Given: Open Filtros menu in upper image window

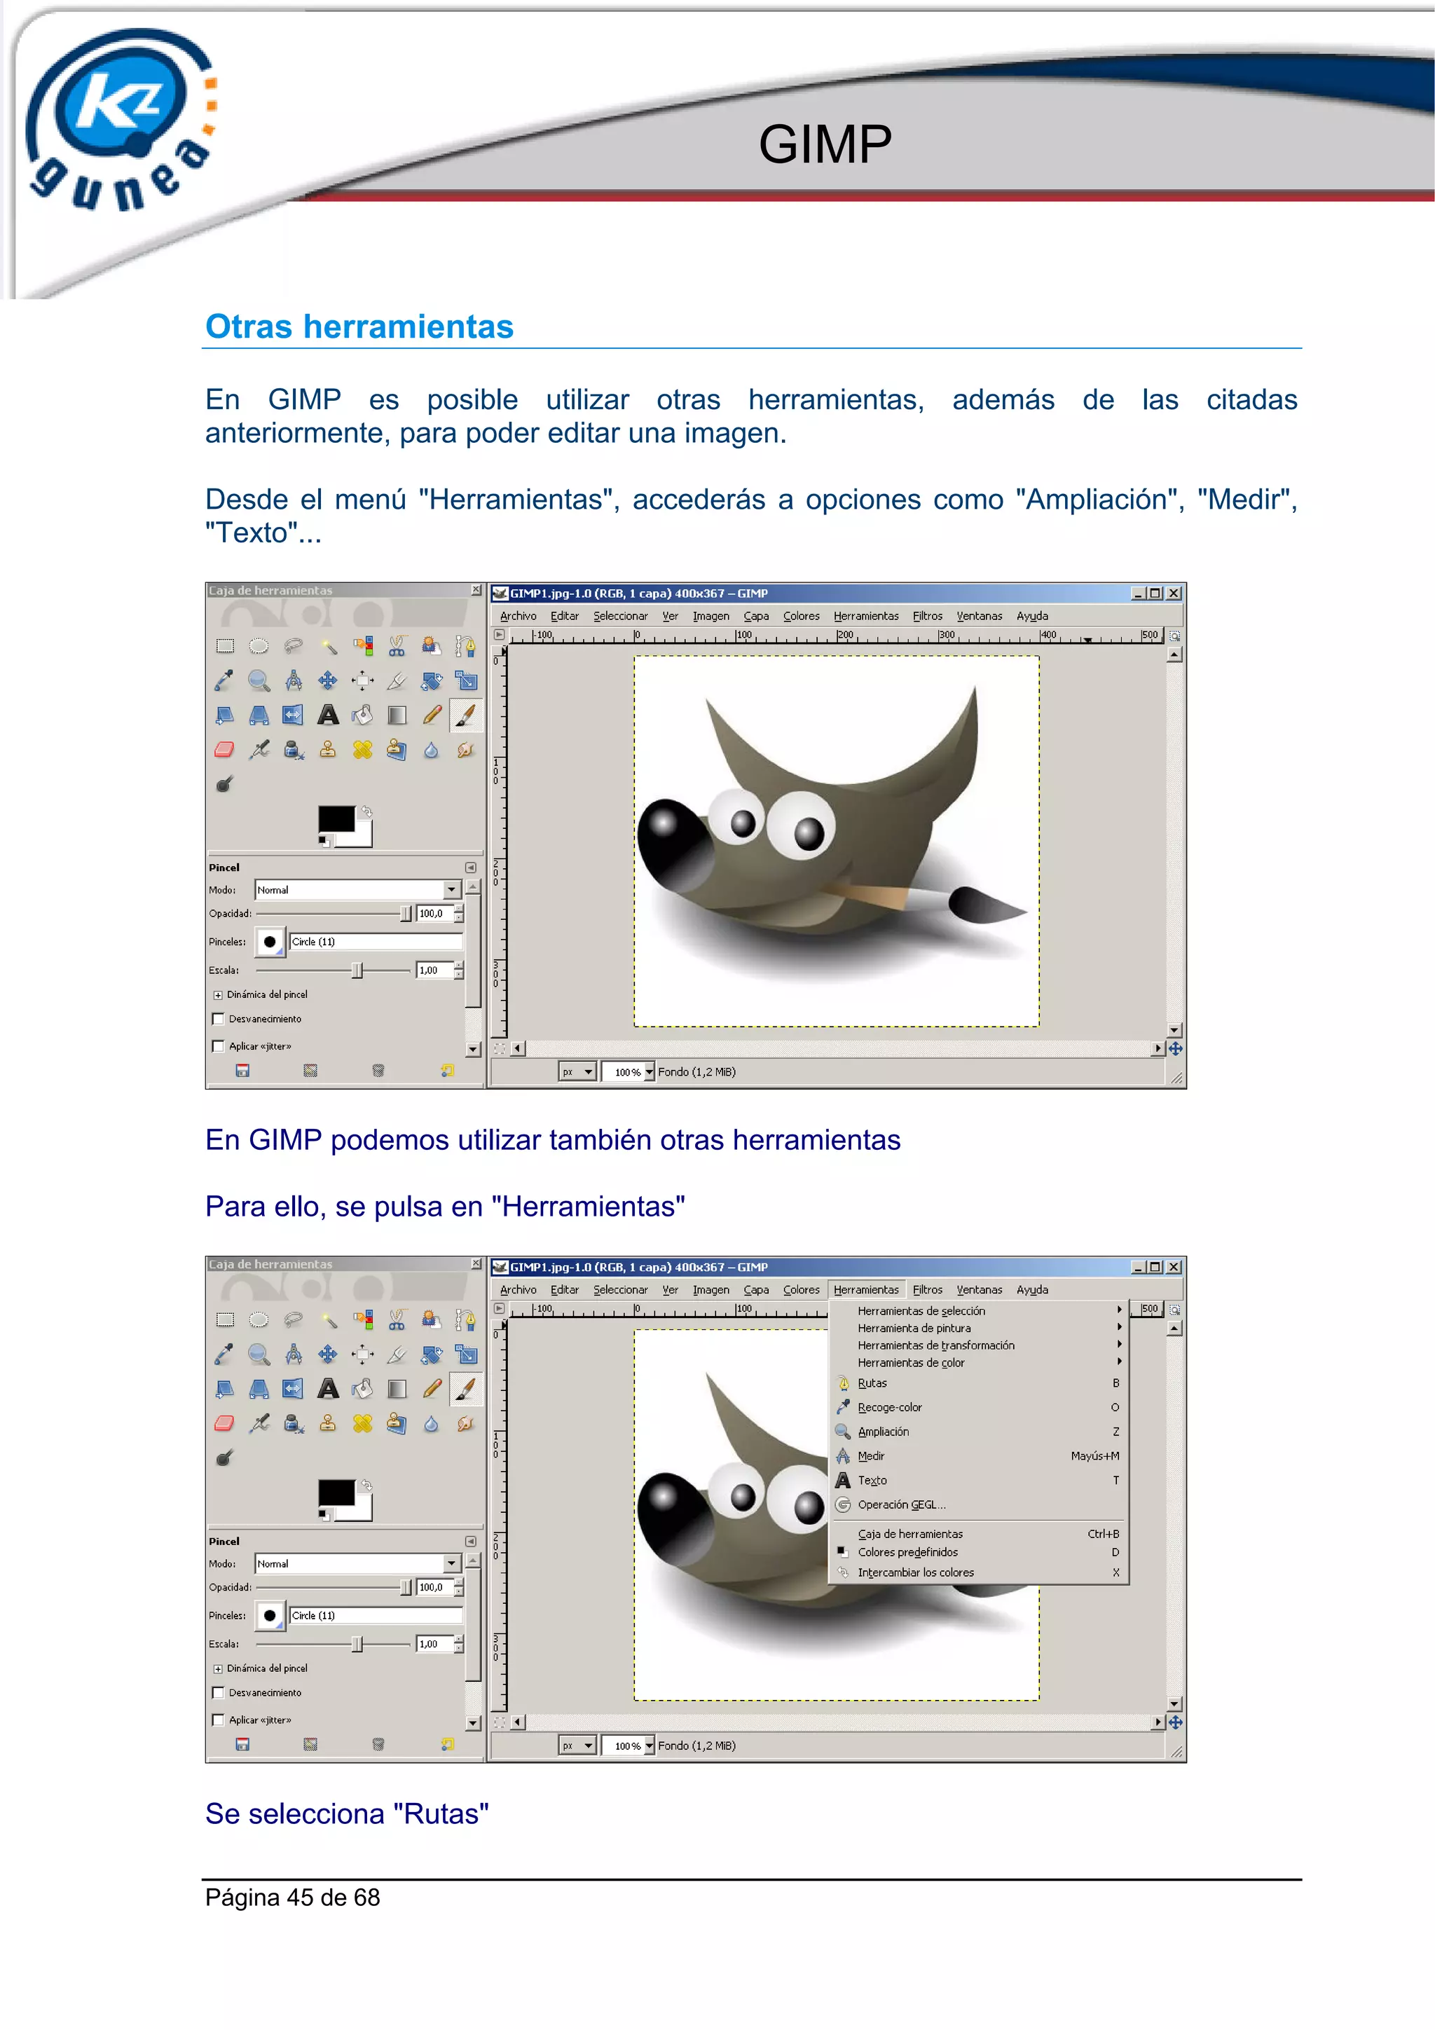Looking at the screenshot, I should [928, 616].
